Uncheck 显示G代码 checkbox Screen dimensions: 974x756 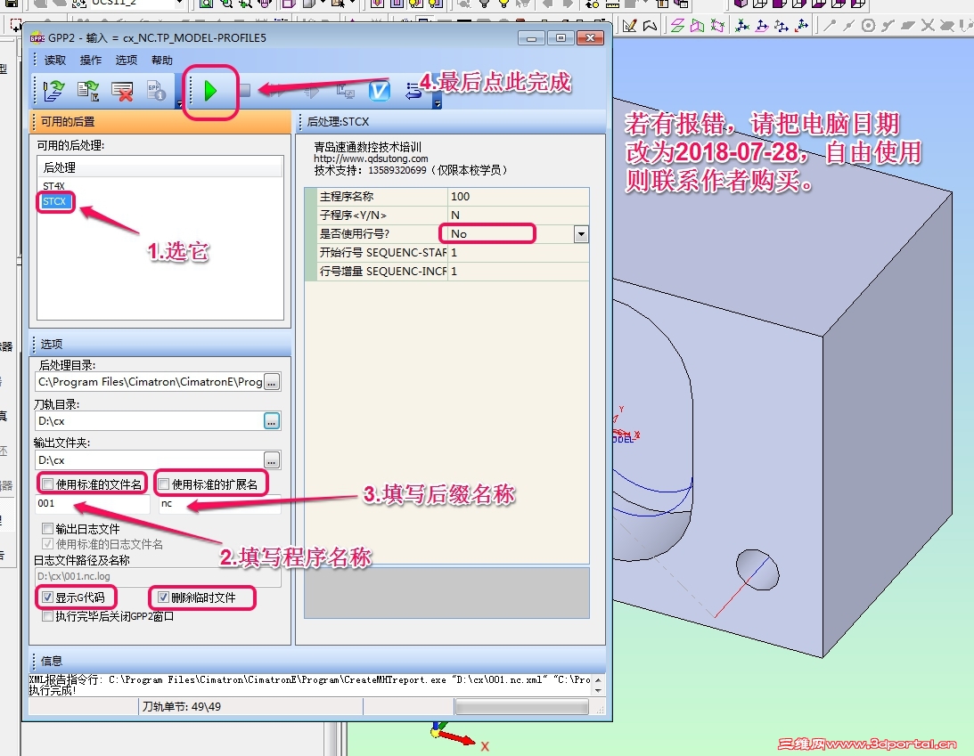tap(47, 597)
